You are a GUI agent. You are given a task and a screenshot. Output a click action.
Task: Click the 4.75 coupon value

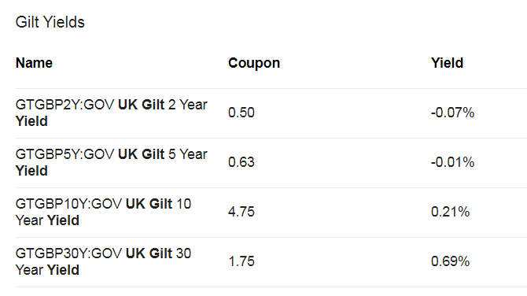[x=241, y=212]
